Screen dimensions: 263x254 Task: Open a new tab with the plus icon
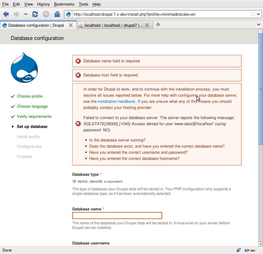tap(158, 25)
